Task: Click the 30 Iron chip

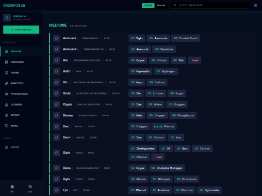Action: [x=176, y=137]
